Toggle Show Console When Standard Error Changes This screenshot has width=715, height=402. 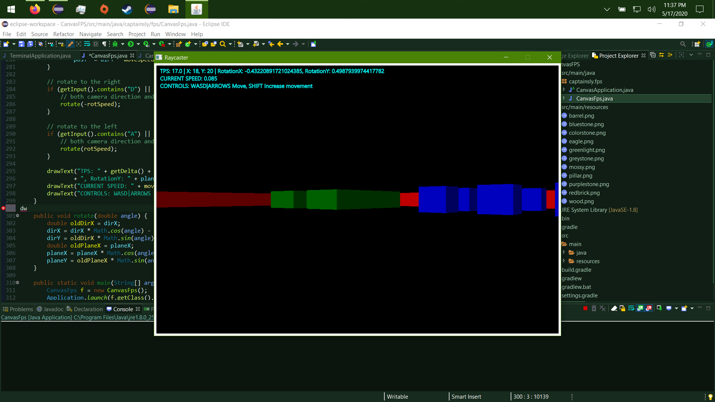(649, 308)
